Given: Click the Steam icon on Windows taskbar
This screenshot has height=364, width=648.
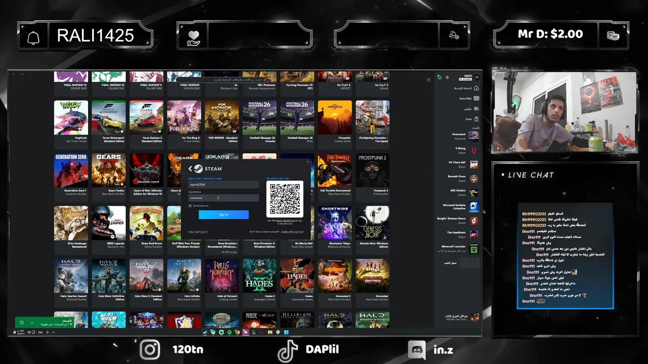Looking at the screenshot, I should pyautogui.click(x=205, y=332).
